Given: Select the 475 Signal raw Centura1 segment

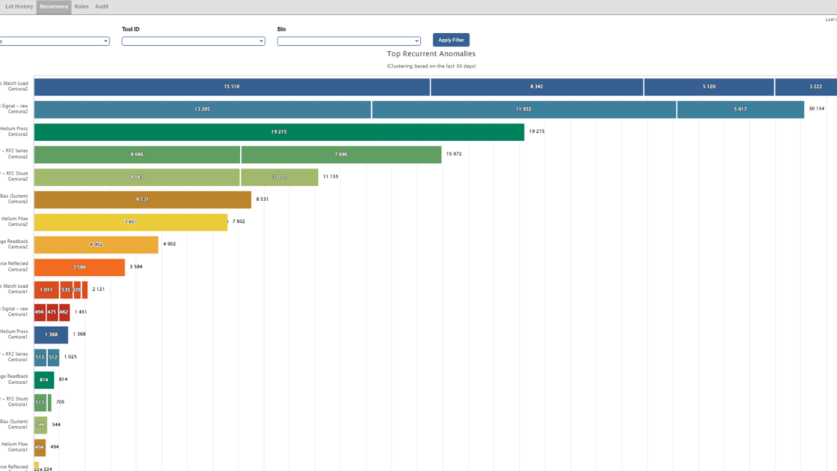Looking at the screenshot, I should coord(52,313).
